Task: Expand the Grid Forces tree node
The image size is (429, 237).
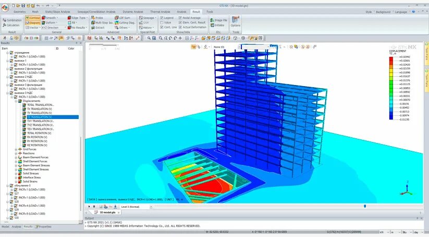Action: tap(16, 149)
